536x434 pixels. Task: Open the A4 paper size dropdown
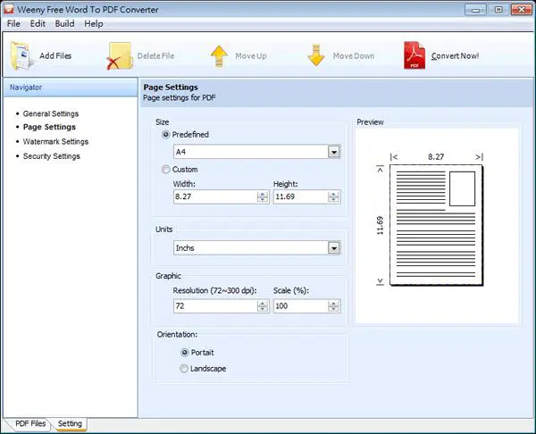[x=334, y=152]
